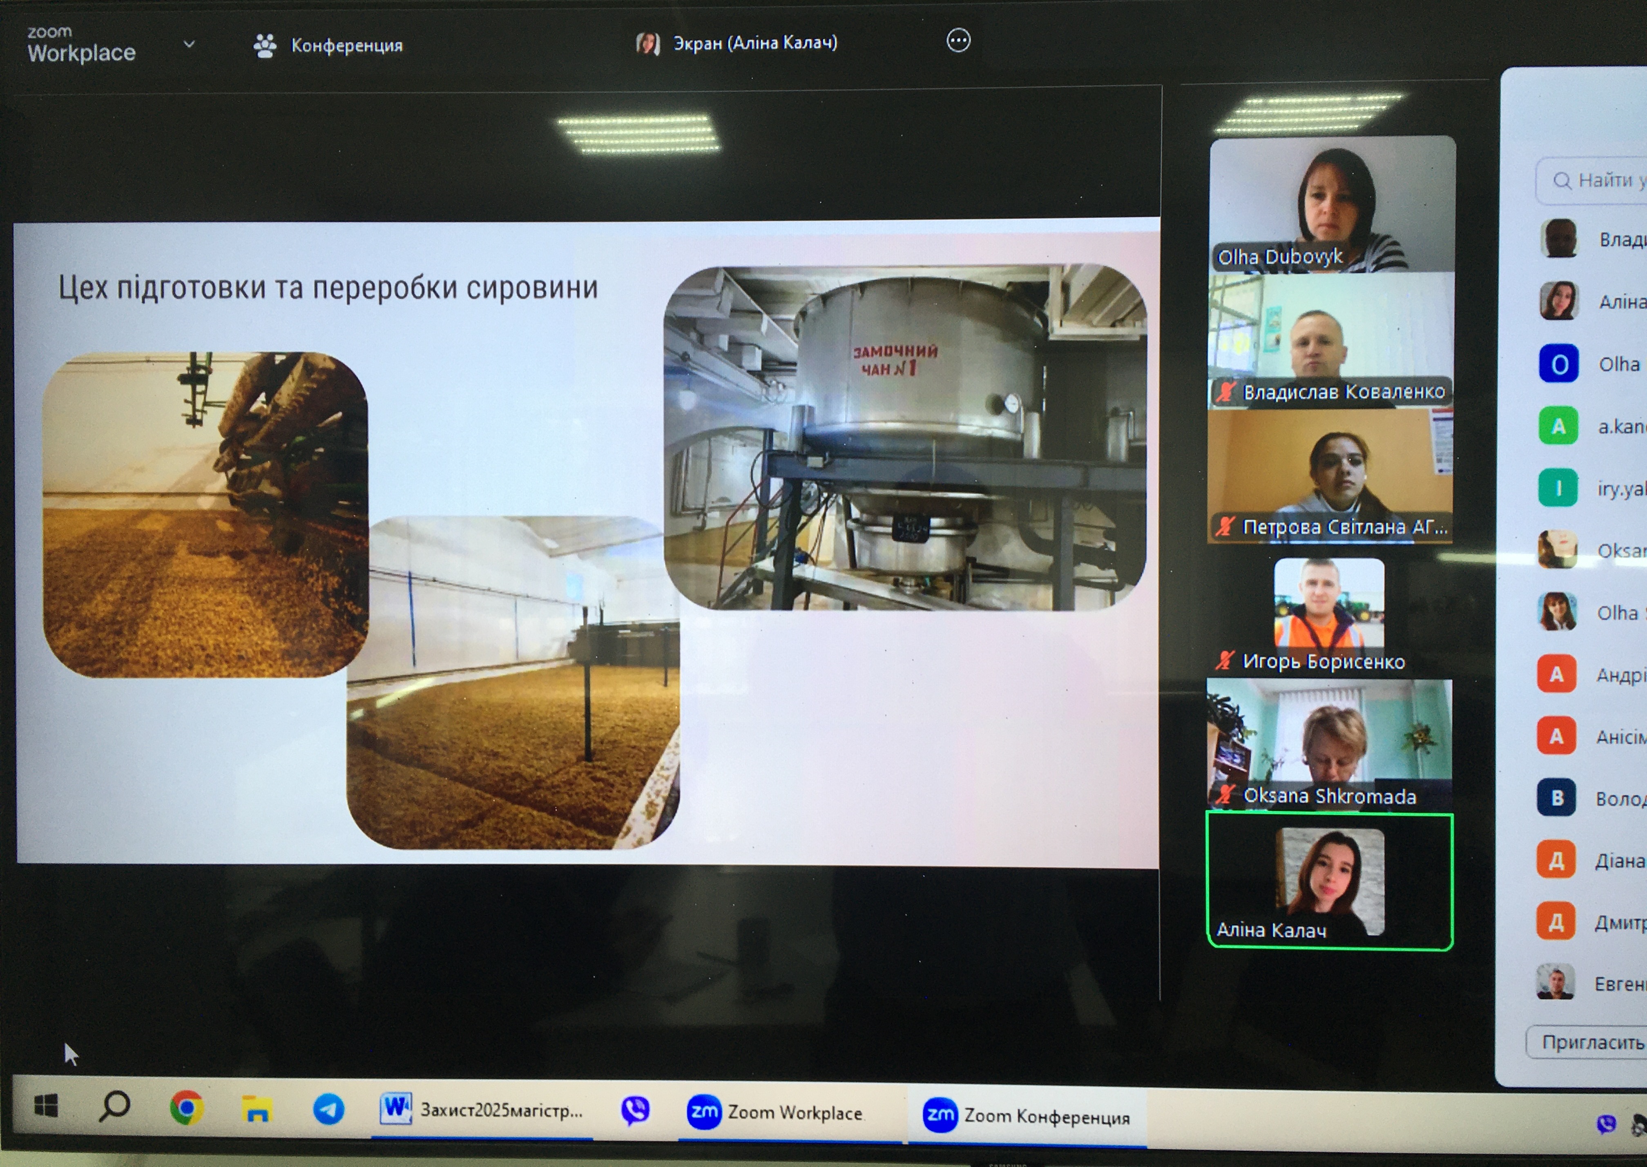This screenshot has width=1647, height=1167.
Task: Click muted mic icon on Владислав Коваленко
Action: (x=1226, y=392)
